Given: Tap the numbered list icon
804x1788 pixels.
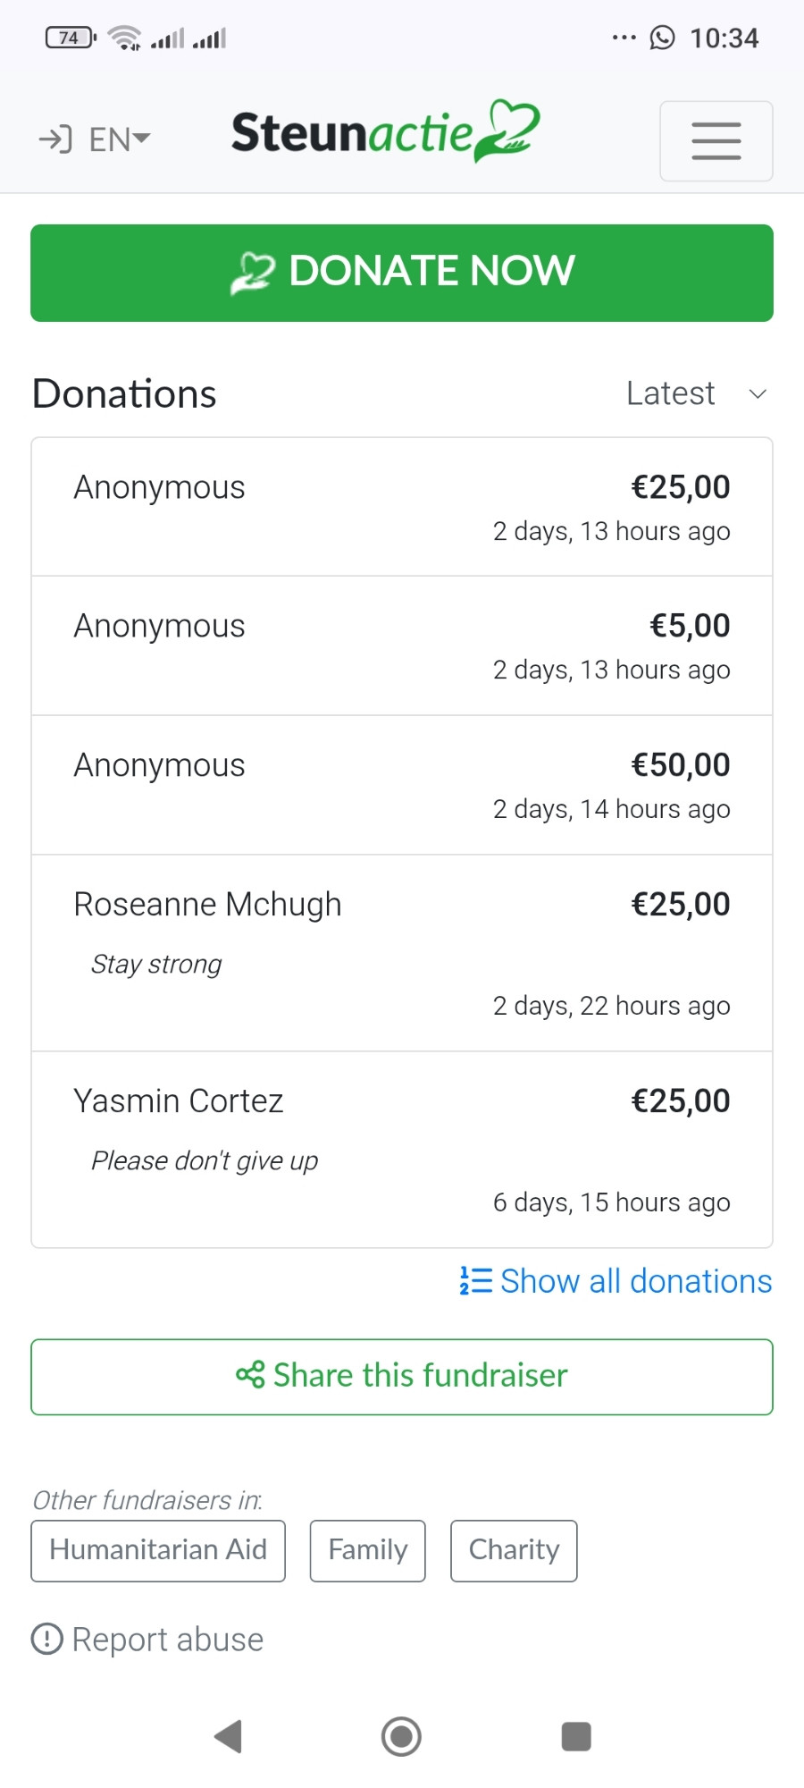Looking at the screenshot, I should (x=475, y=1281).
